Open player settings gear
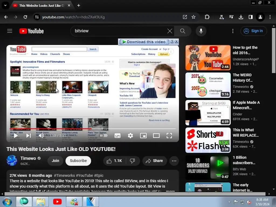The height and width of the screenshot is (207, 276). (x=130, y=136)
